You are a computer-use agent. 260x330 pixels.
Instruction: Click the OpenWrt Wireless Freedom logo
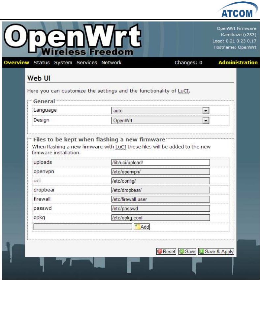click(73, 39)
